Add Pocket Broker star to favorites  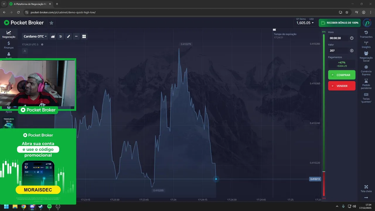click(x=51, y=23)
